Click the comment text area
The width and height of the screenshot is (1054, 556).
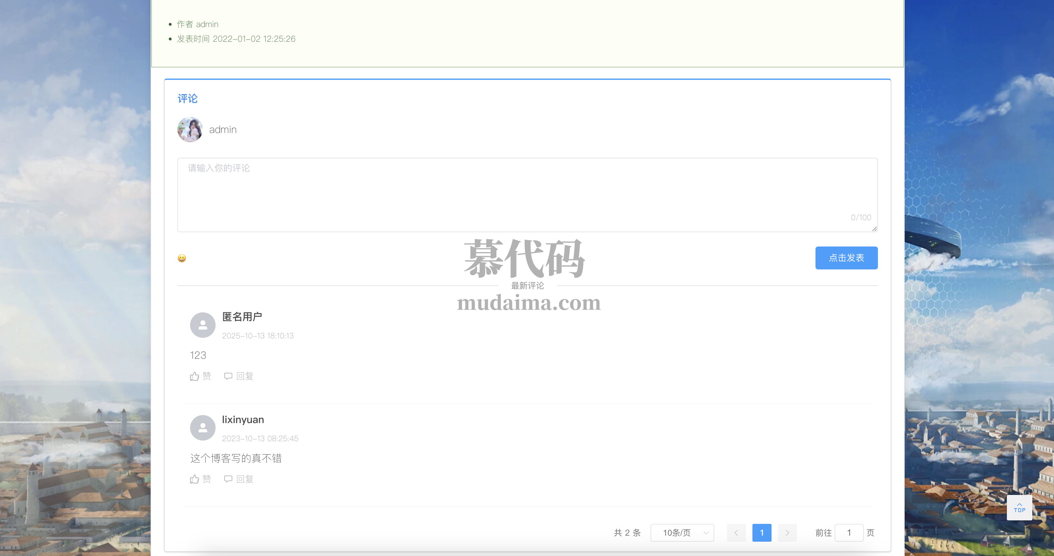pos(527,195)
